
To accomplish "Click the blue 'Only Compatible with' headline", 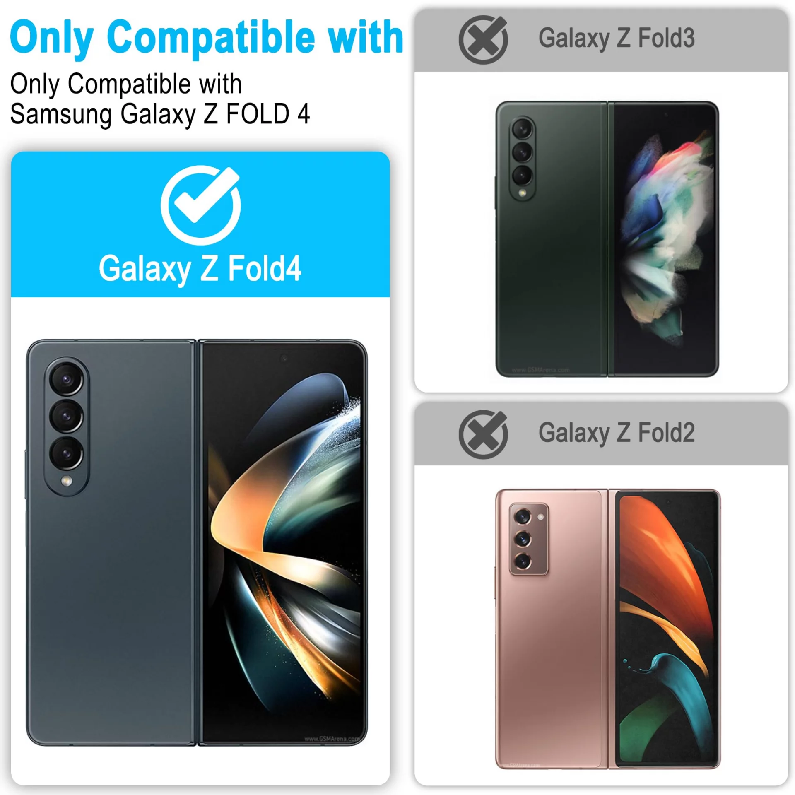I will point(207,38).
